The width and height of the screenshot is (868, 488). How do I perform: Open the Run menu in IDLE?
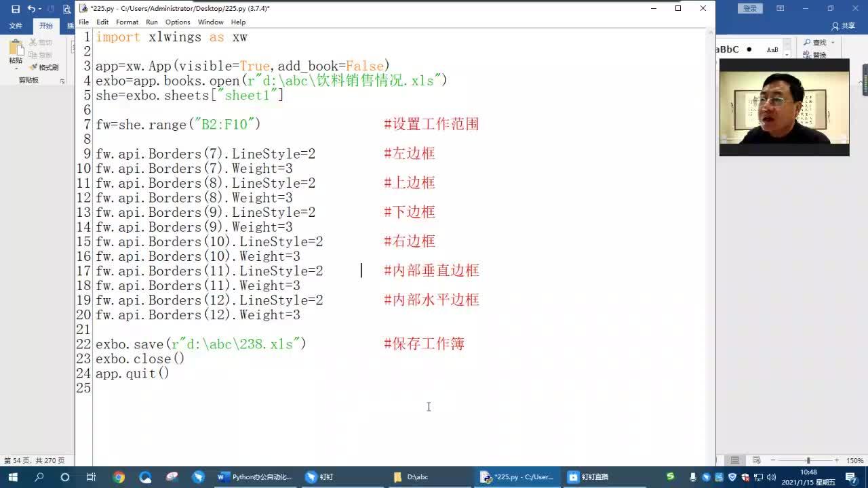tap(152, 22)
